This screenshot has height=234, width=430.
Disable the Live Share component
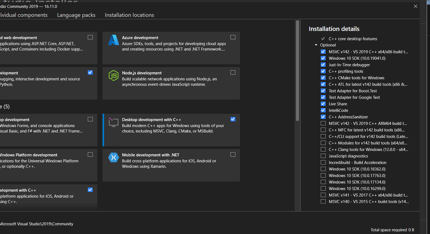click(x=323, y=104)
